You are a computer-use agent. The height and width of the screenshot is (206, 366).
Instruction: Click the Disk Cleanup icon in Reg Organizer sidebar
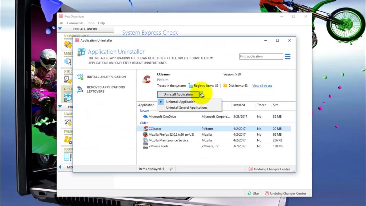pos(68,79)
